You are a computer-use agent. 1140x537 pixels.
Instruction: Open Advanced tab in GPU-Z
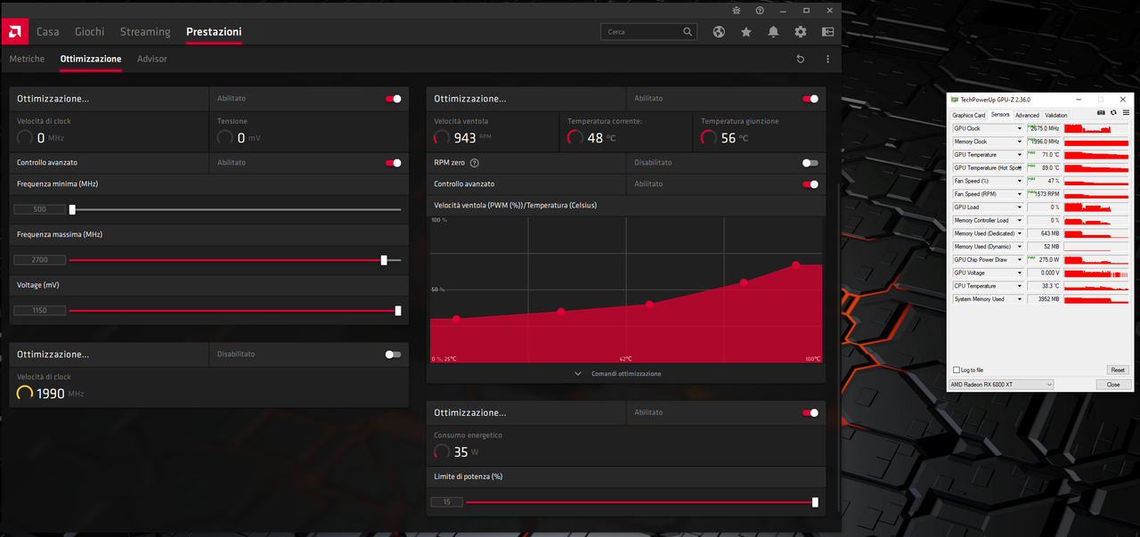[1027, 115]
